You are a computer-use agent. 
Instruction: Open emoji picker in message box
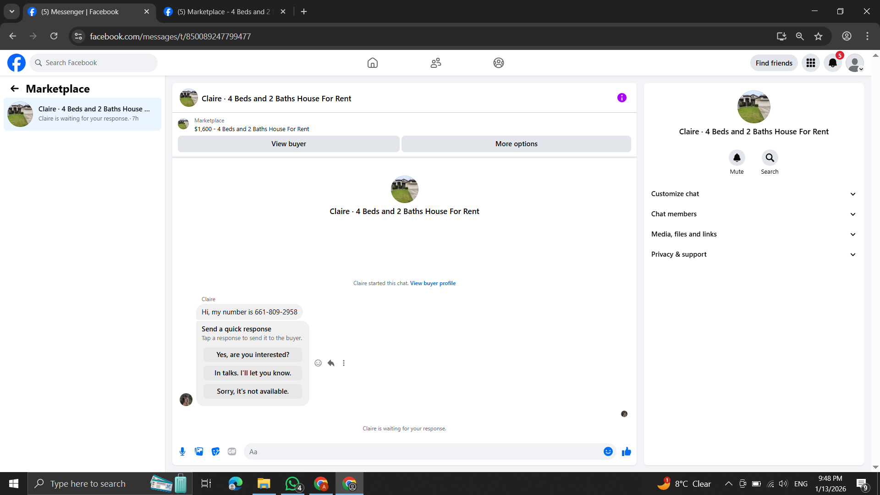pyautogui.click(x=608, y=451)
